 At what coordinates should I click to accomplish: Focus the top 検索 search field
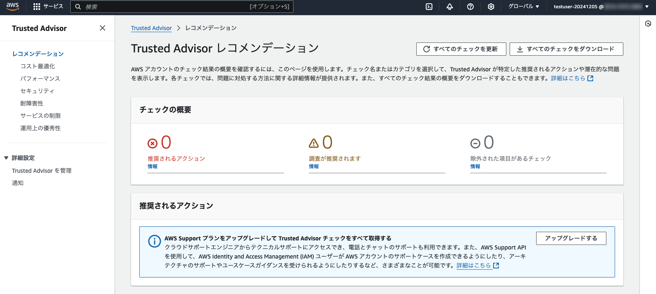pyautogui.click(x=182, y=7)
